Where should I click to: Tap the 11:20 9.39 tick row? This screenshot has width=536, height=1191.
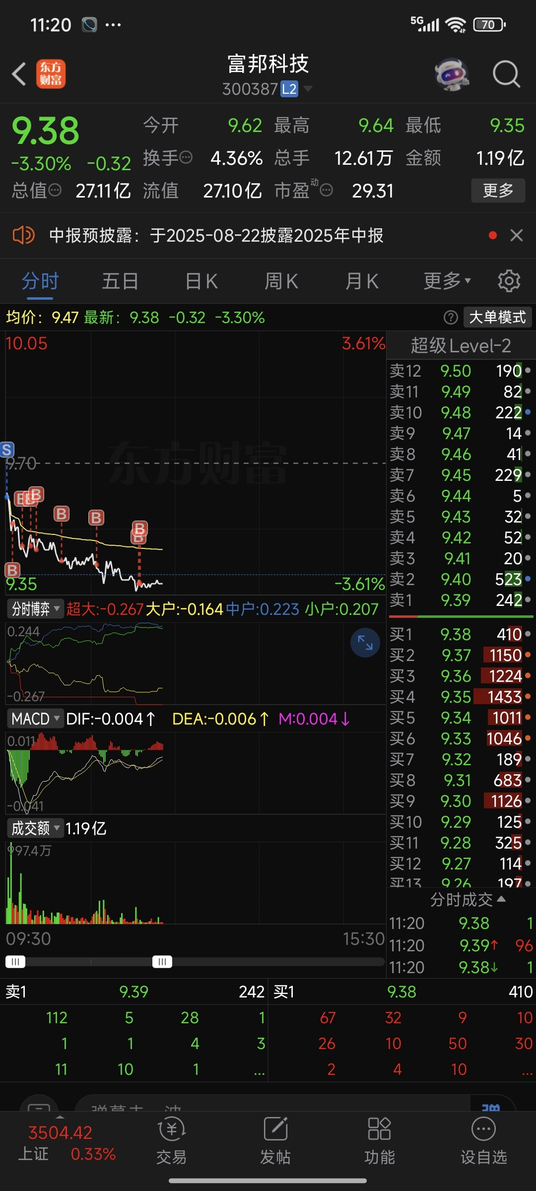(461, 945)
